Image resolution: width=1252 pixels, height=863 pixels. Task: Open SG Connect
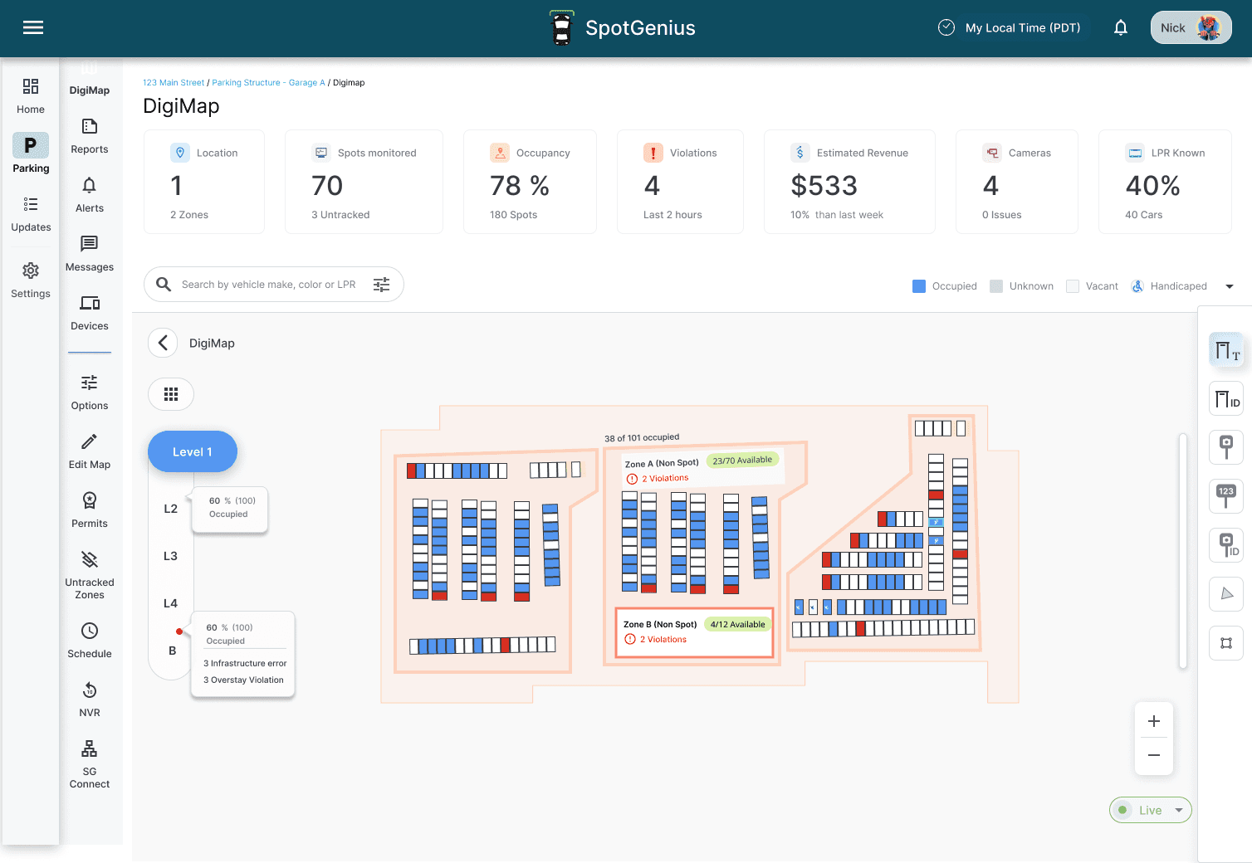(90, 765)
